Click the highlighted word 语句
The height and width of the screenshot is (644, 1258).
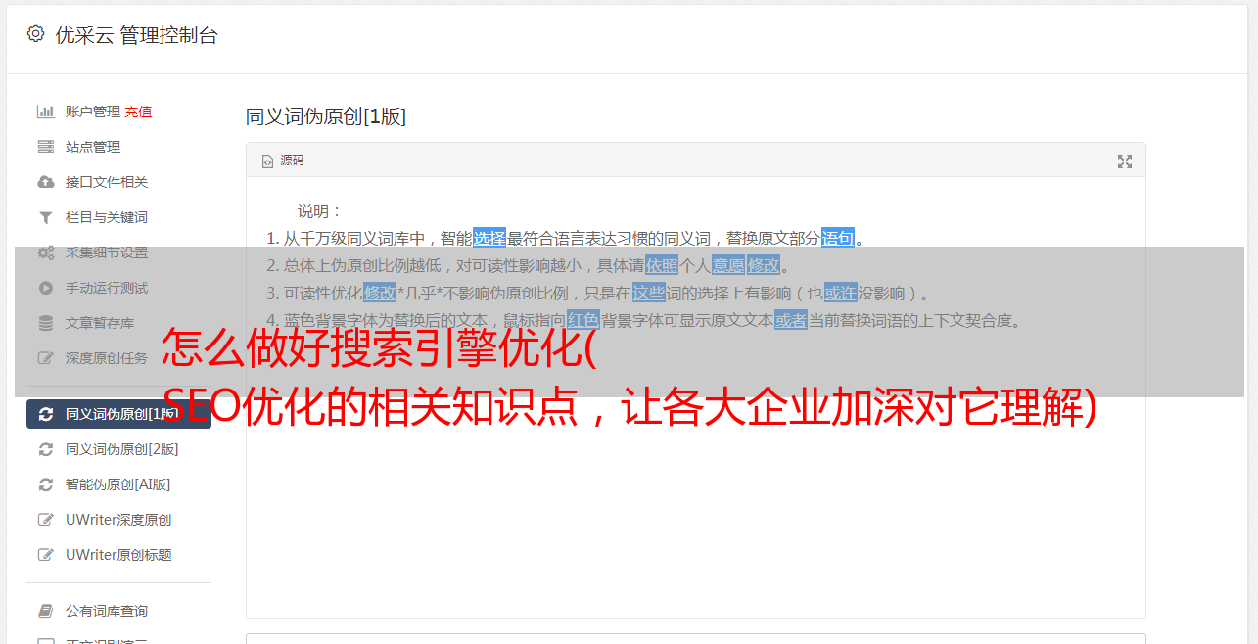[838, 238]
